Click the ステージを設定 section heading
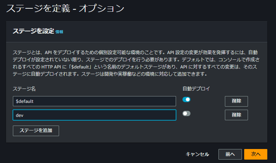 point(33,31)
